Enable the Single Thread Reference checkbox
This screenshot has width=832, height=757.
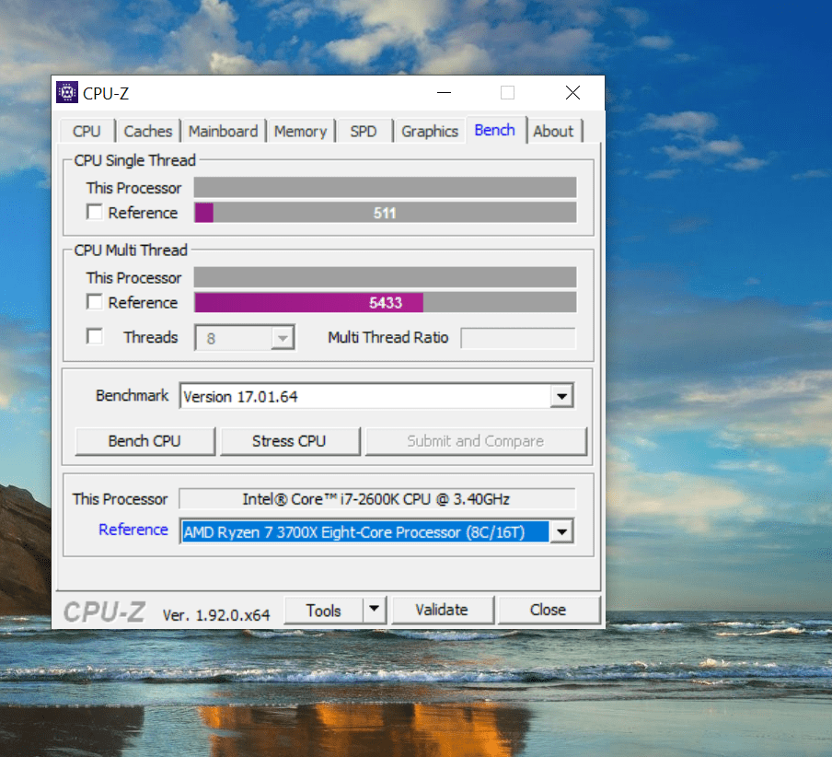tap(95, 213)
